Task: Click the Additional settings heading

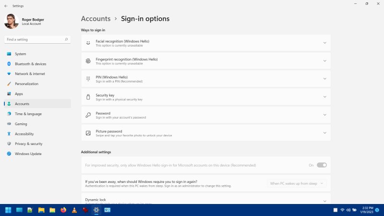Action: (96, 152)
